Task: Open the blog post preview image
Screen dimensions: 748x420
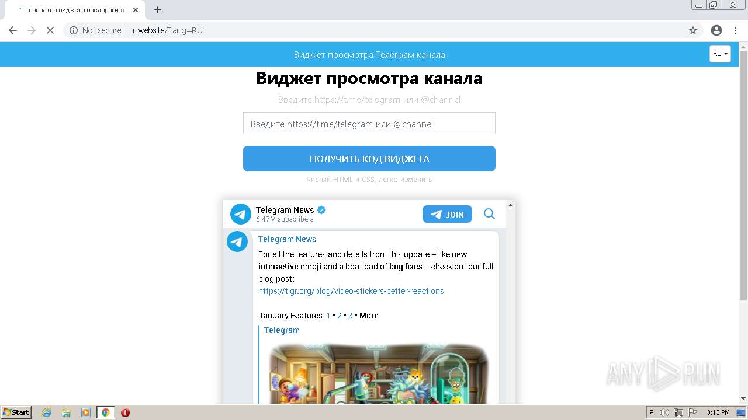Action: coord(379,373)
